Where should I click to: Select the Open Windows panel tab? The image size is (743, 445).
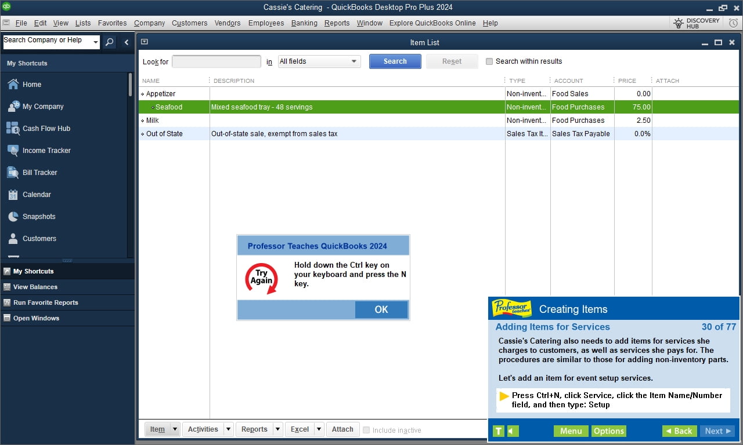click(67, 318)
